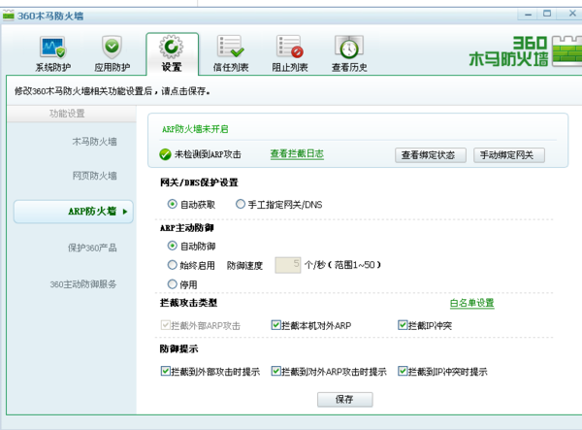Viewport: 582px width, 430px height.
Task: Click the 360木马防火墙 brick wall logo
Action: 566,51
